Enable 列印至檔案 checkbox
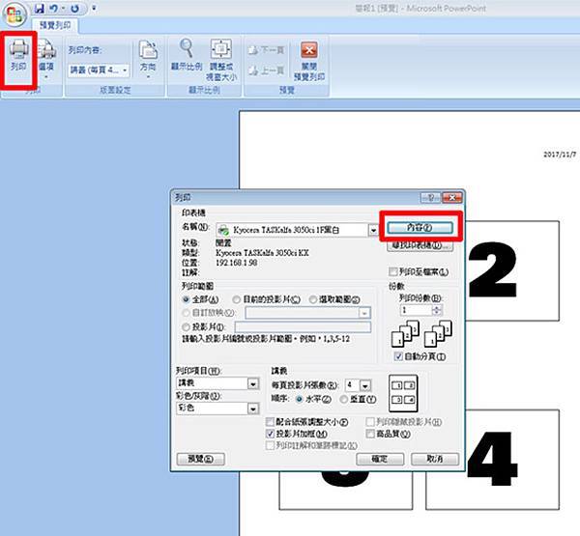Image resolution: width=580 pixels, height=536 pixels. click(x=392, y=271)
